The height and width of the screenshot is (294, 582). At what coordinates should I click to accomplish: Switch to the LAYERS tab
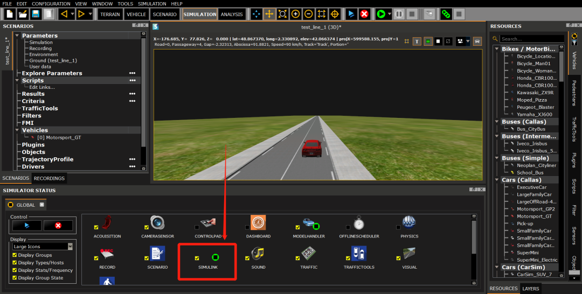[x=531, y=289]
